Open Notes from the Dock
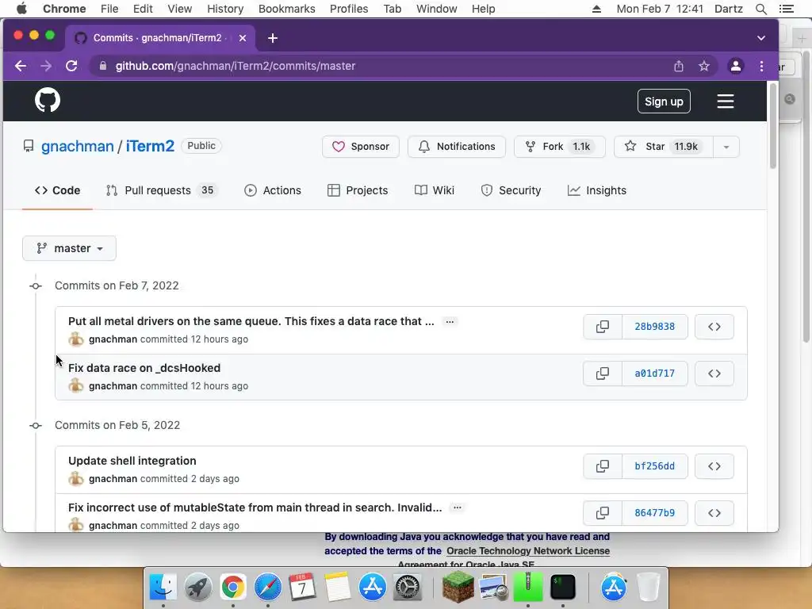The image size is (812, 609). pyautogui.click(x=338, y=587)
